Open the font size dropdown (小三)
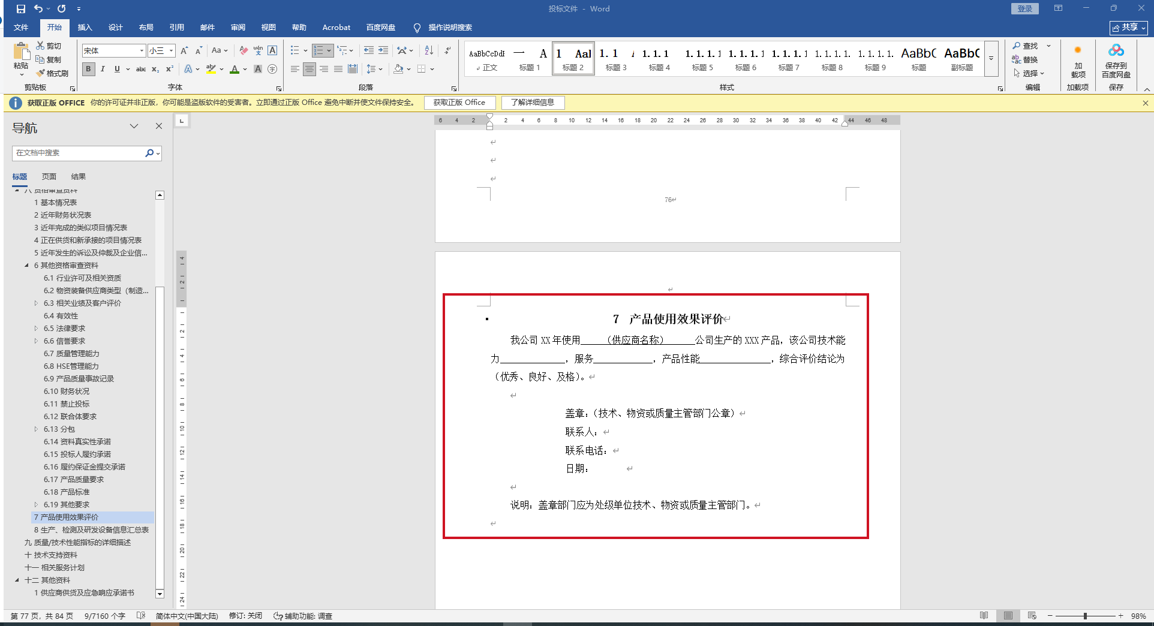 coord(171,51)
